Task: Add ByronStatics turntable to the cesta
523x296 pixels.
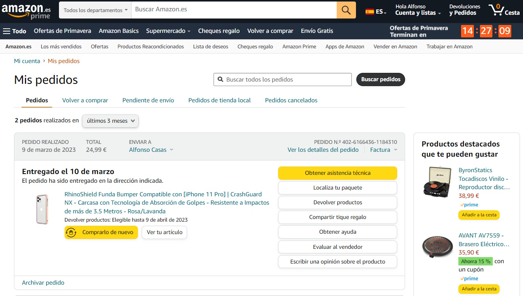Action: pos(479,215)
